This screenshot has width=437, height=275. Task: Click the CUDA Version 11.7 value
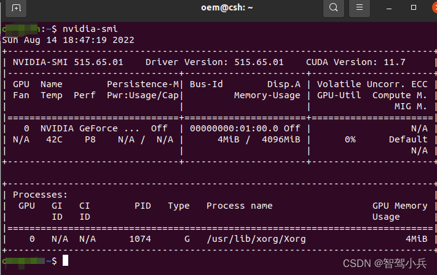(x=395, y=62)
